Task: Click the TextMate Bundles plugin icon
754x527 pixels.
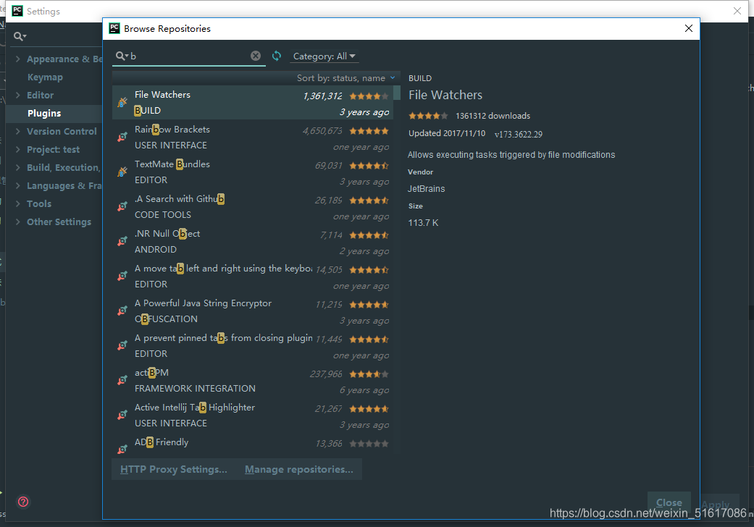Action: pyautogui.click(x=122, y=172)
